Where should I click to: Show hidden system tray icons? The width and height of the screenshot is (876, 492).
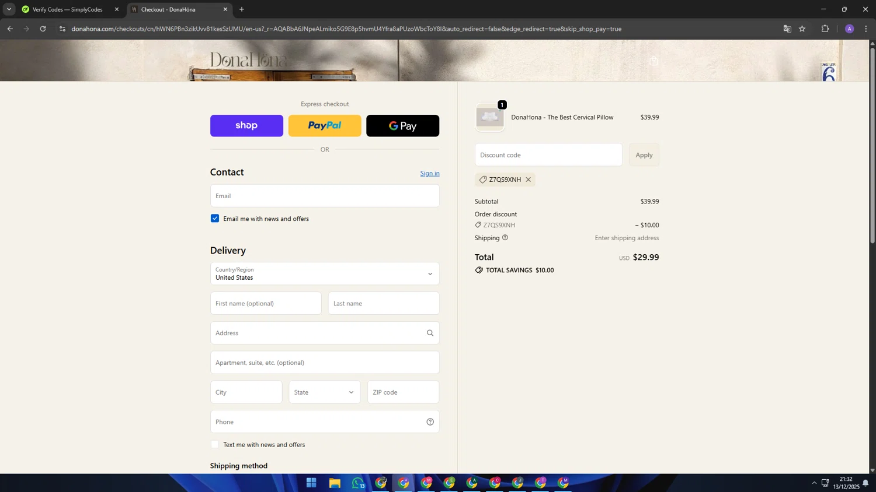pyautogui.click(x=814, y=483)
